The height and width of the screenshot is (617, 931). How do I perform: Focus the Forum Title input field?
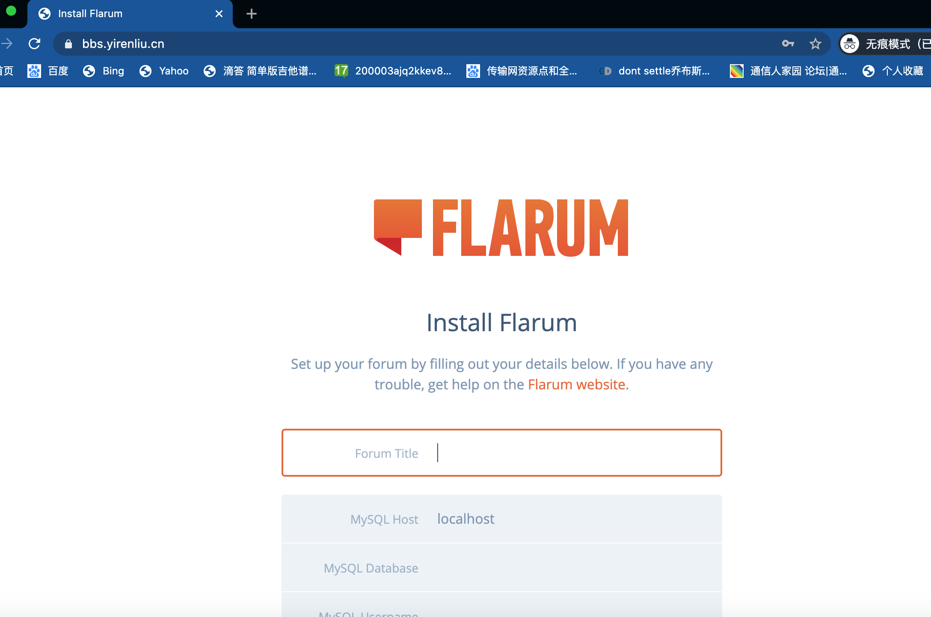point(501,453)
